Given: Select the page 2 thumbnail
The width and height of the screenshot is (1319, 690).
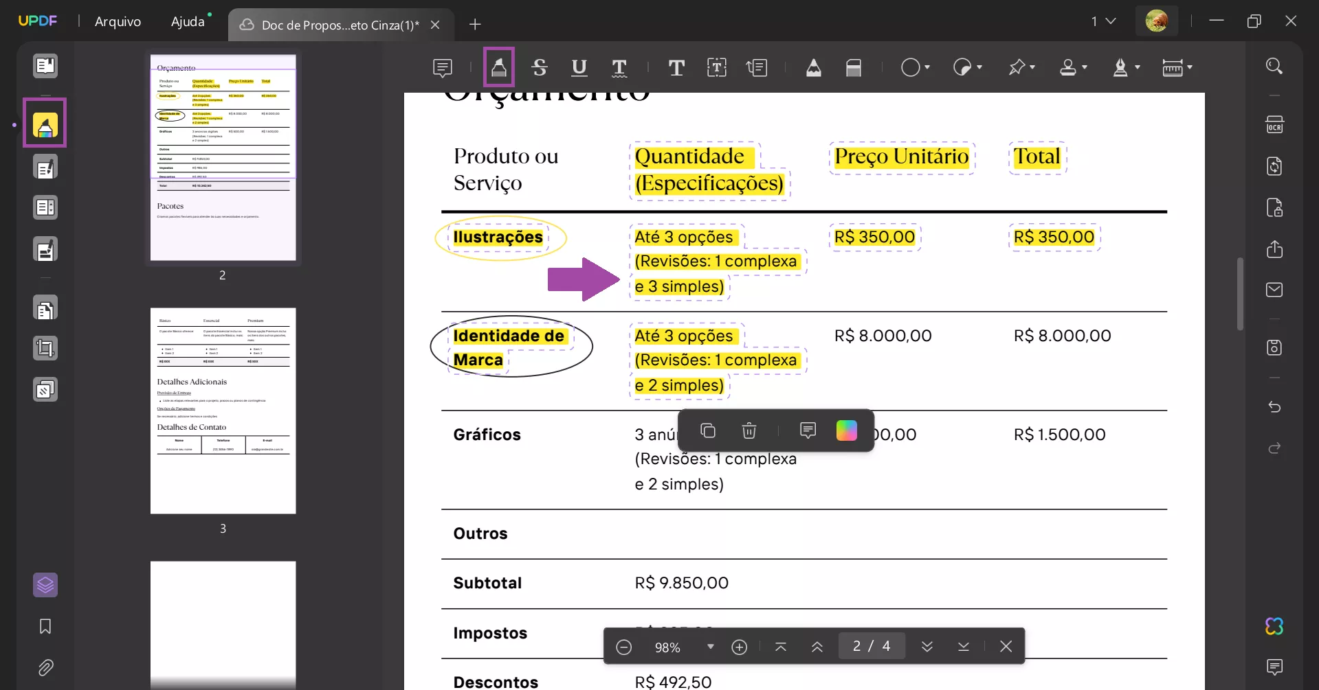Looking at the screenshot, I should pos(223,158).
